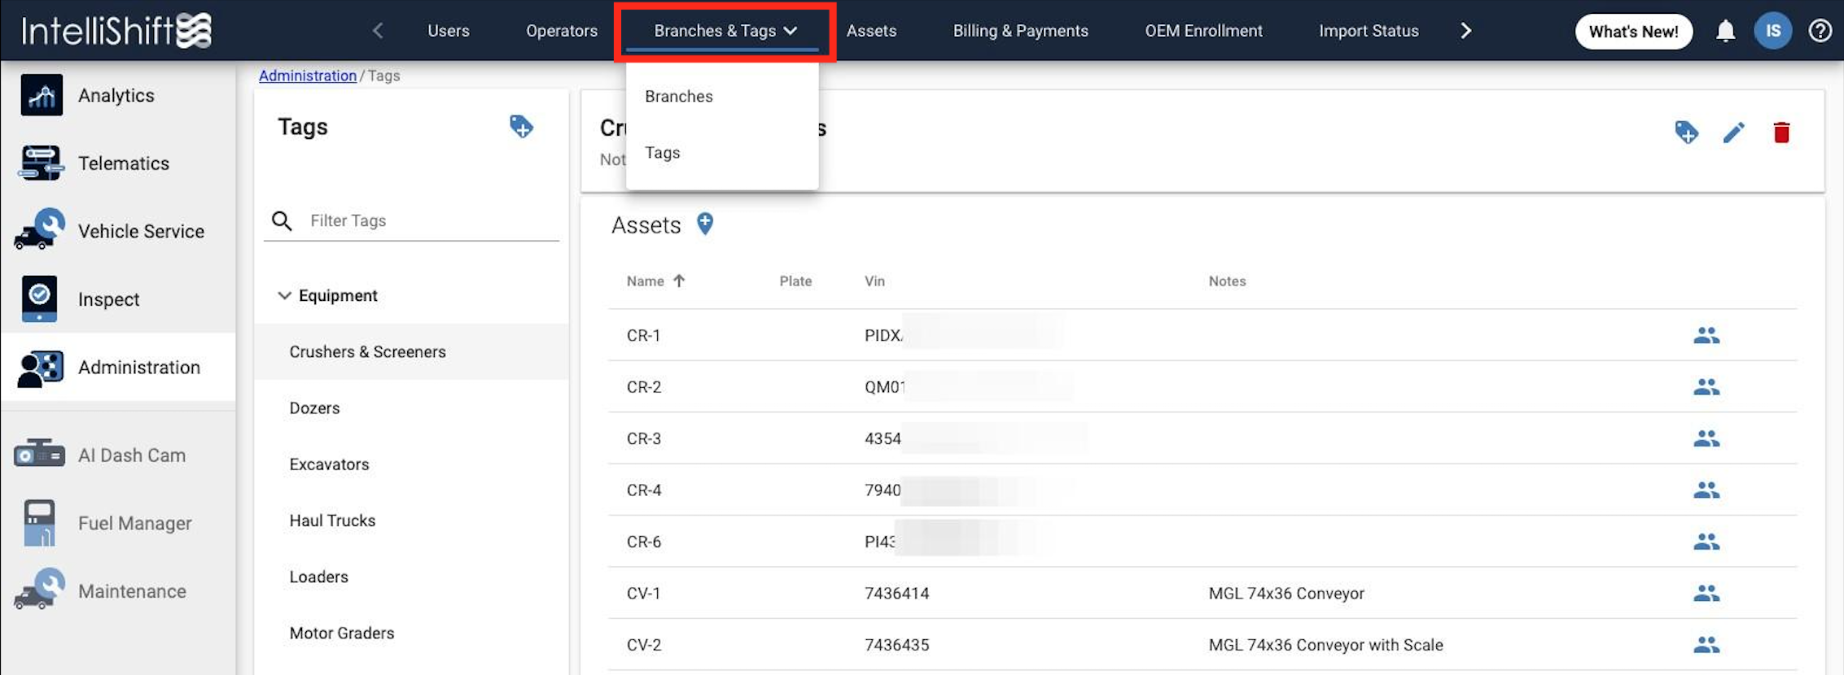Image resolution: width=1844 pixels, height=675 pixels.
Task: Open the Analytics module icon
Action: (42, 95)
